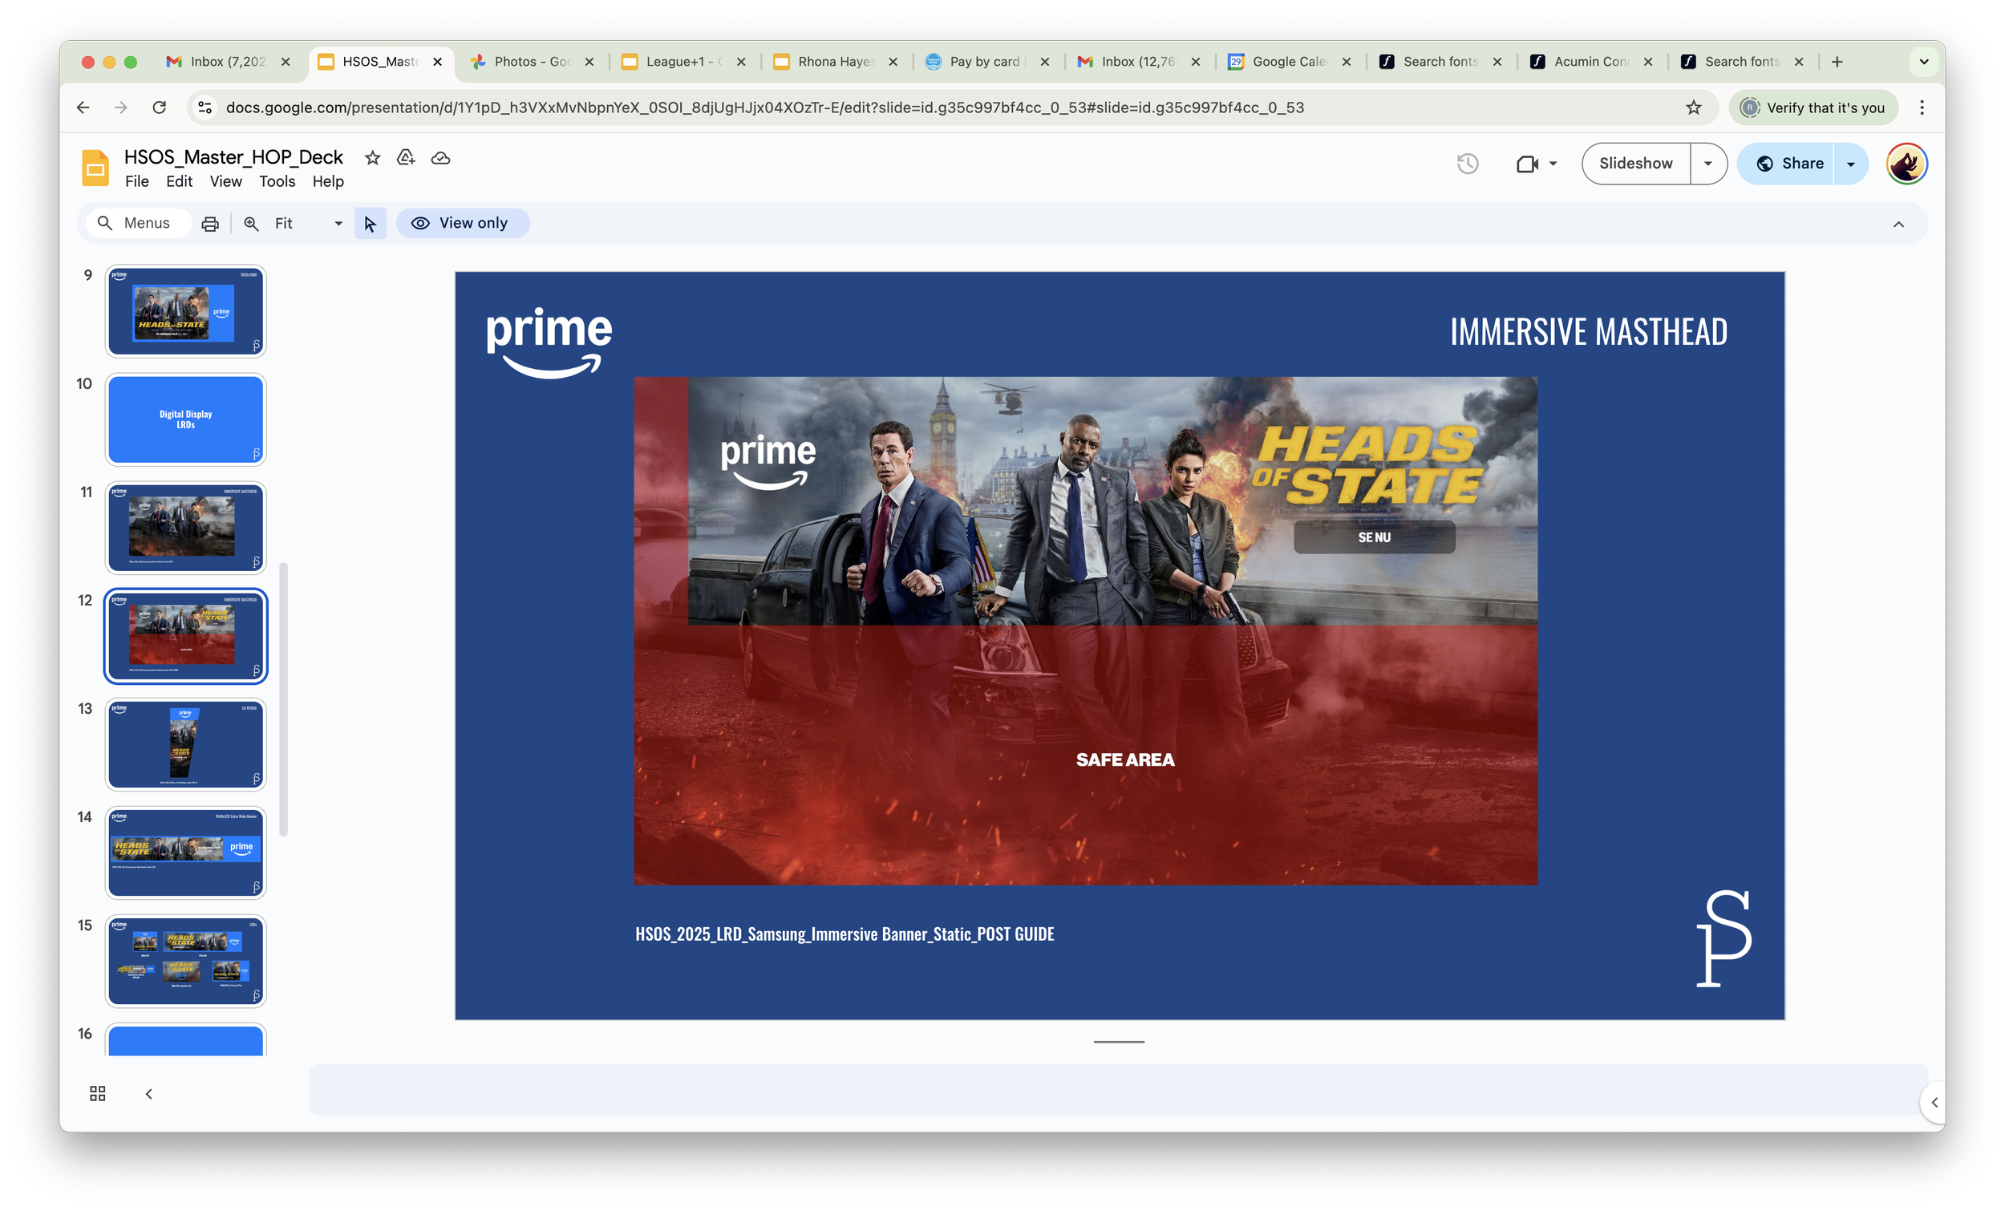2005x1211 pixels.
Task: Click Verify that it's you button
Action: click(1813, 107)
